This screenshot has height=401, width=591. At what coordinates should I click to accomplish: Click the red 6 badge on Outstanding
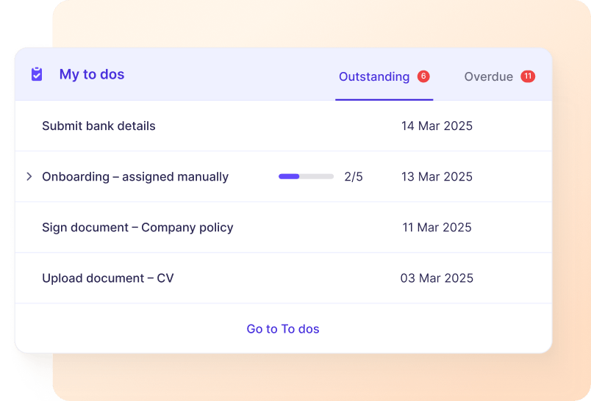(x=423, y=76)
